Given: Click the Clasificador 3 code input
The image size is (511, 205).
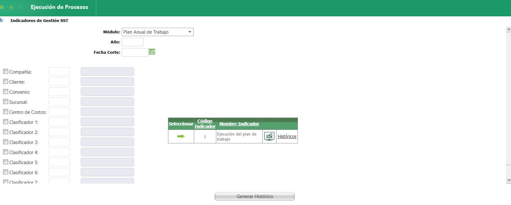Looking at the screenshot, I should pos(59,142).
